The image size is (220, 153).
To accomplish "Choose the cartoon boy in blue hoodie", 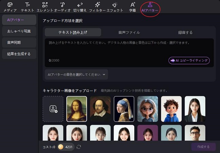I will point(171,109).
